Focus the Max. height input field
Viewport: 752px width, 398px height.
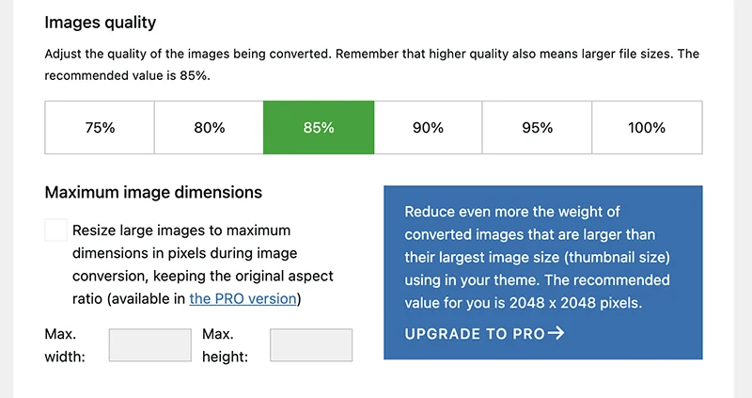(x=311, y=345)
